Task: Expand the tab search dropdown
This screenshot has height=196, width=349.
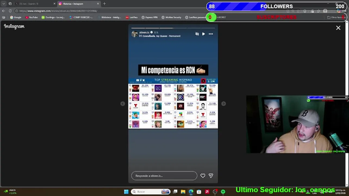Action: pyautogui.click(x=4, y=4)
